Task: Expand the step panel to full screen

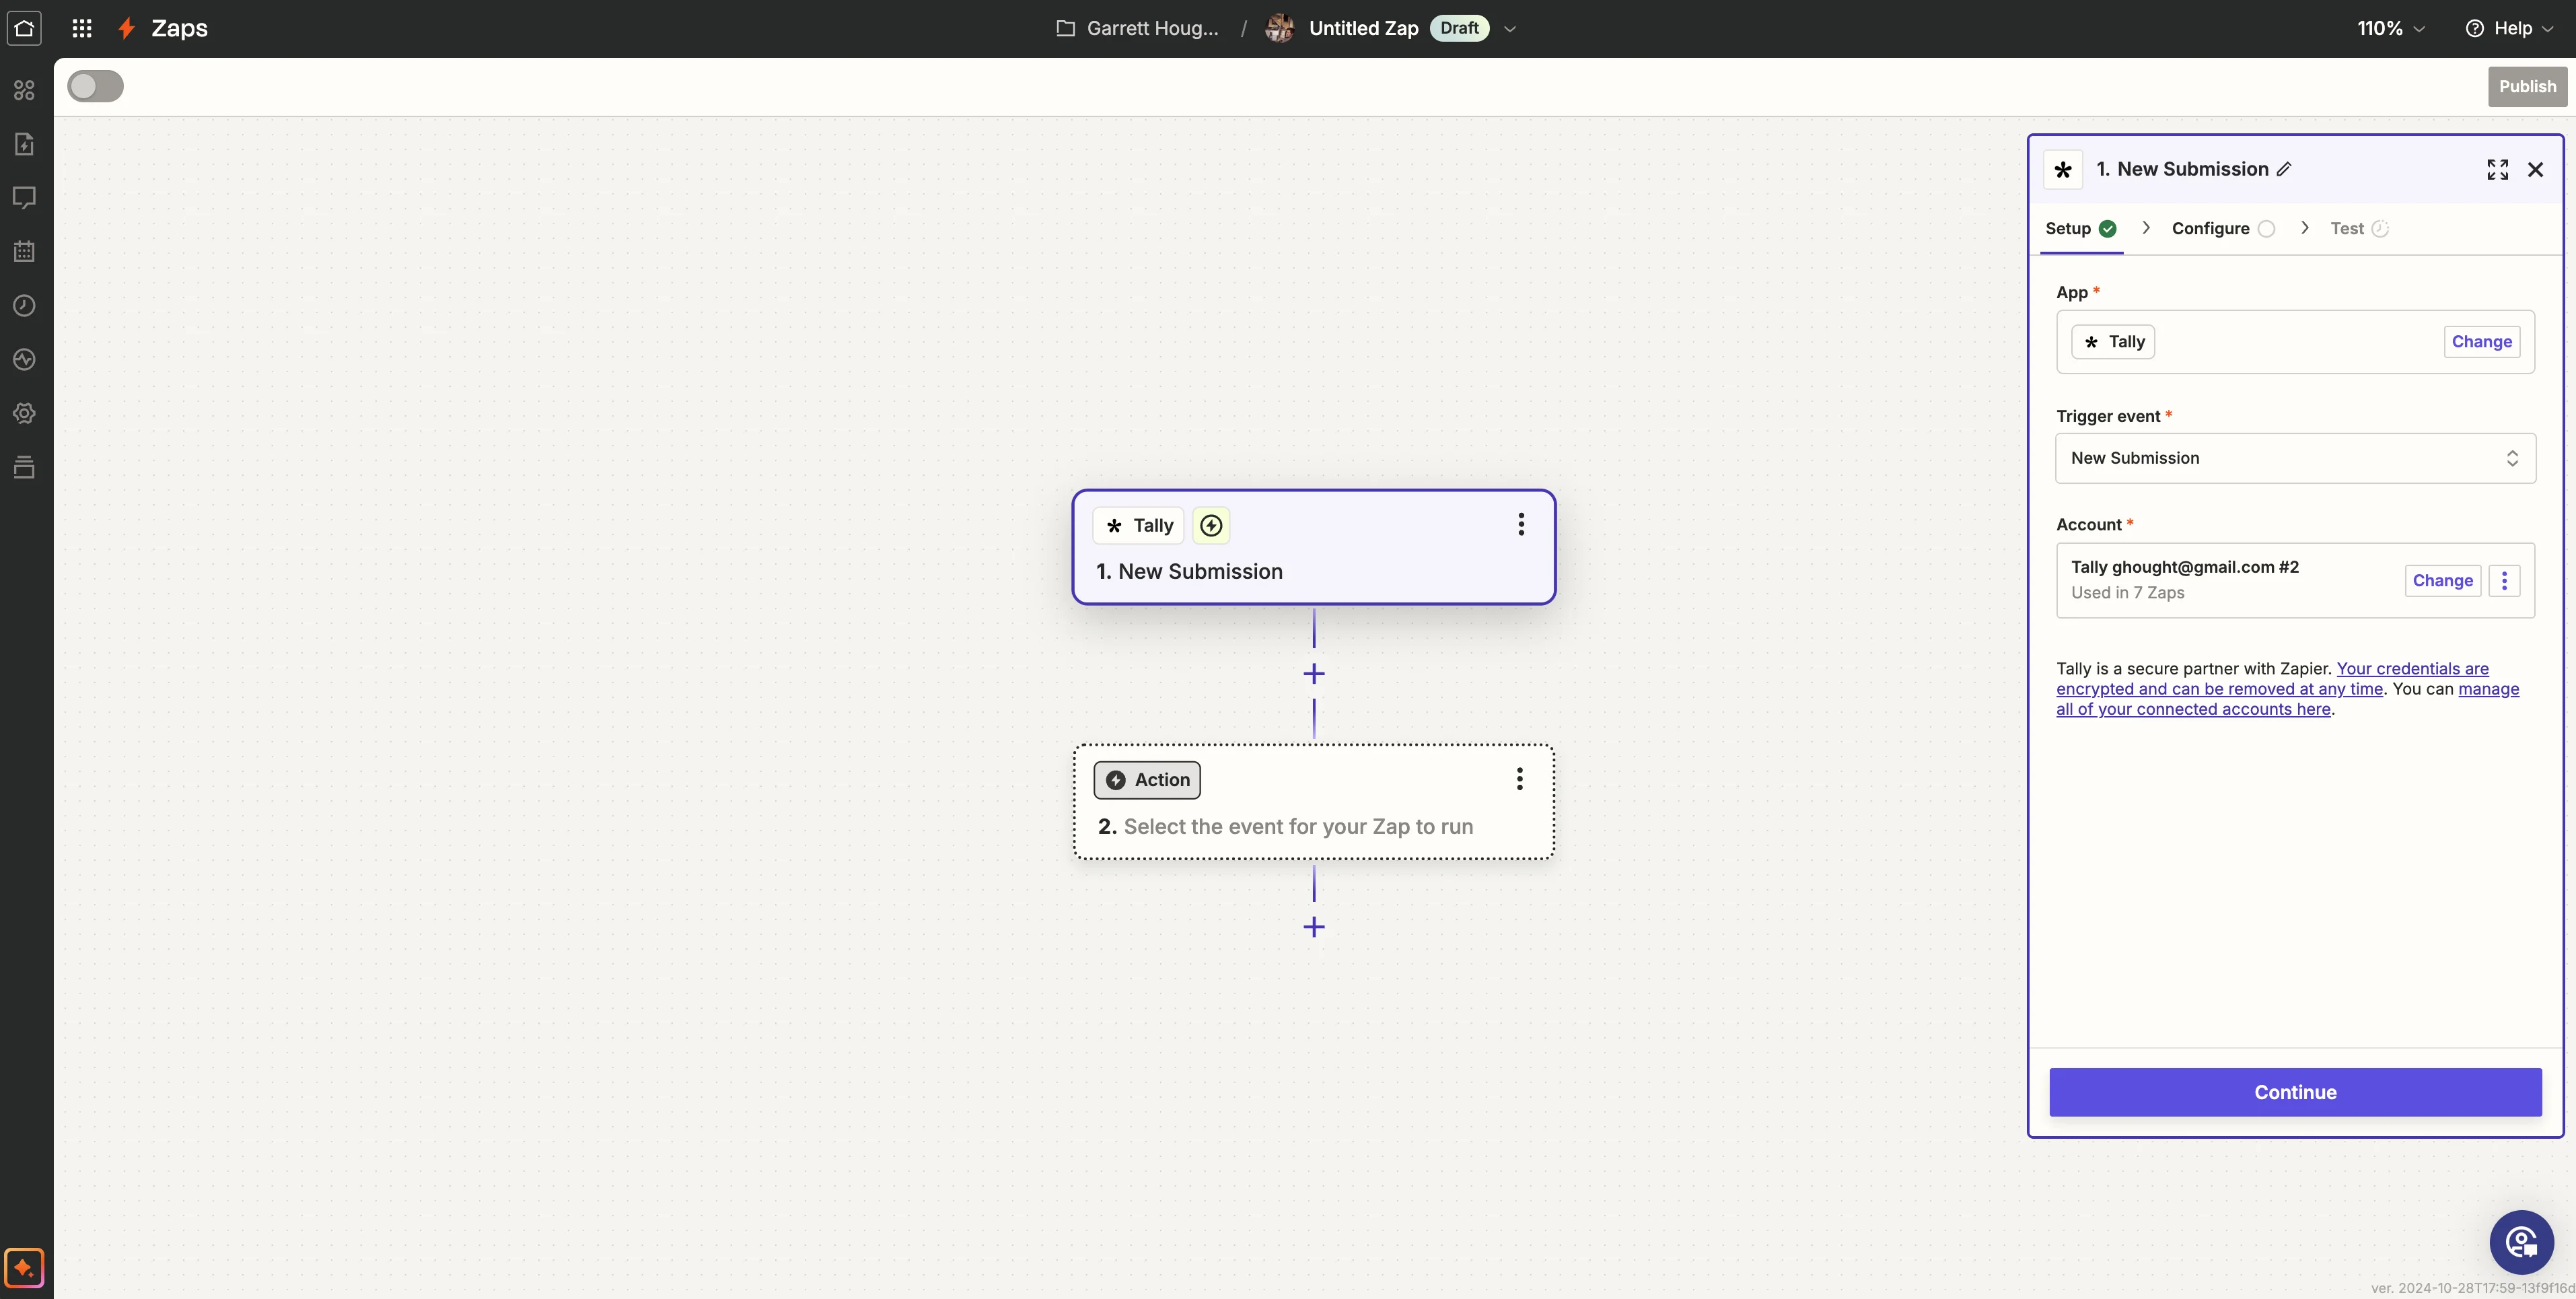Action: [x=2497, y=169]
